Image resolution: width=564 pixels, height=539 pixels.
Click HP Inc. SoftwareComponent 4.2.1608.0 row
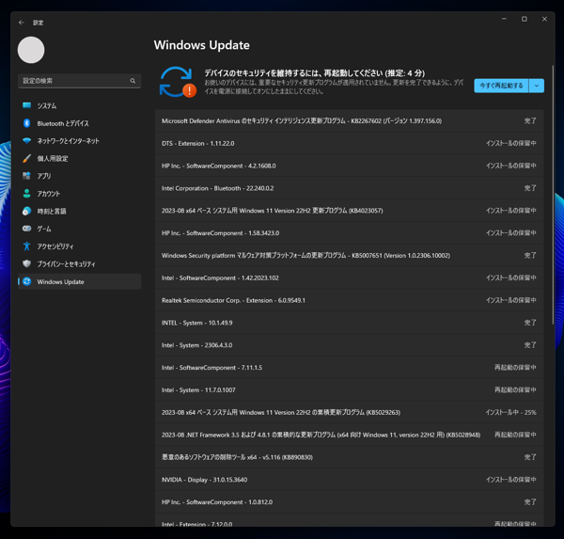tap(349, 166)
